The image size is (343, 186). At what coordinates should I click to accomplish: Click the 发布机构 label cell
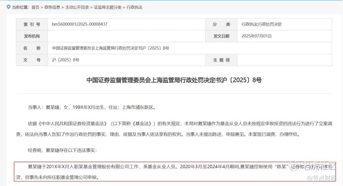(x=32, y=36)
